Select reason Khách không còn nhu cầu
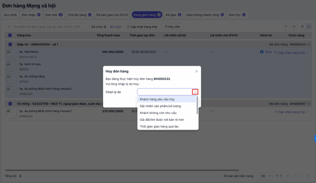The height and width of the screenshot is (183, 316). pyautogui.click(x=167, y=113)
